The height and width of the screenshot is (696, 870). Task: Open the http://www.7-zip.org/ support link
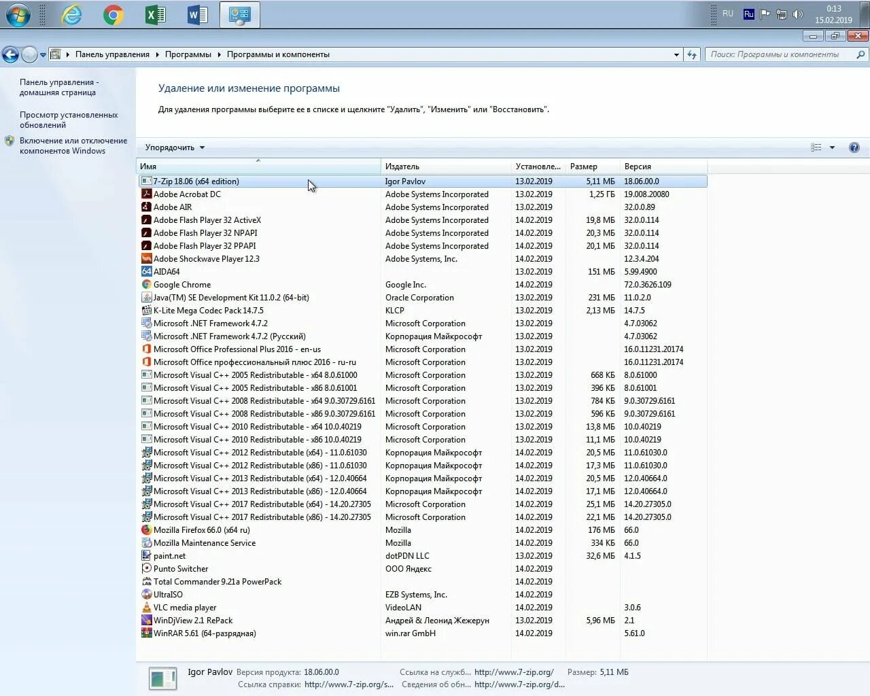coord(514,672)
